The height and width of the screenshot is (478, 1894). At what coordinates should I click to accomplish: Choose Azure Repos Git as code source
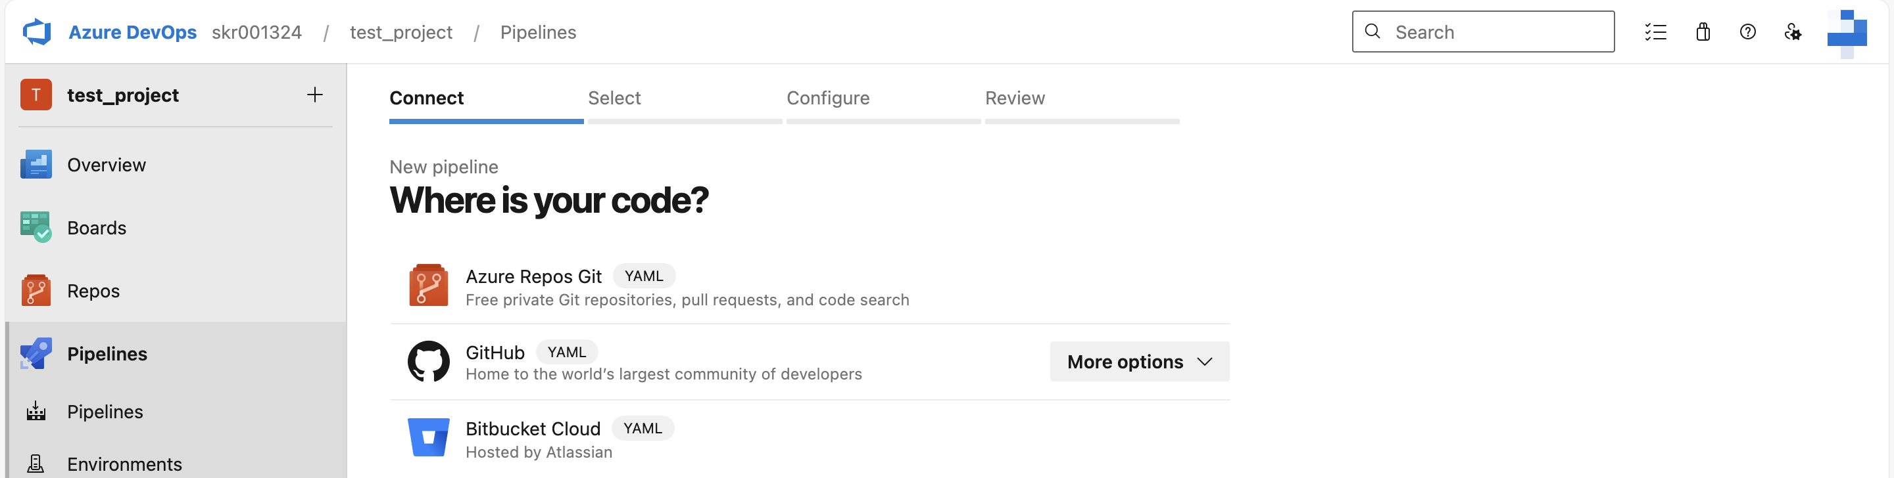[810, 286]
